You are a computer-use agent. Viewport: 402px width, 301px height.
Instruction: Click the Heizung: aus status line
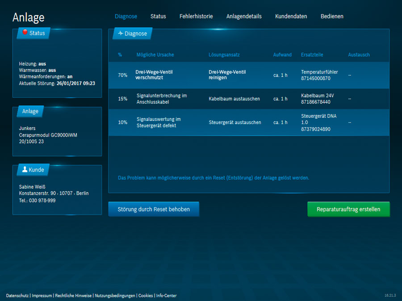point(33,64)
